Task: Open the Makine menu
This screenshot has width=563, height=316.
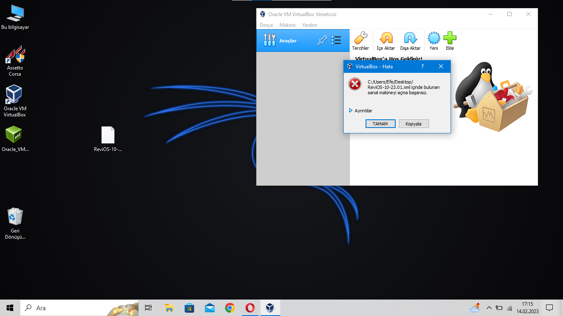Action: click(288, 25)
